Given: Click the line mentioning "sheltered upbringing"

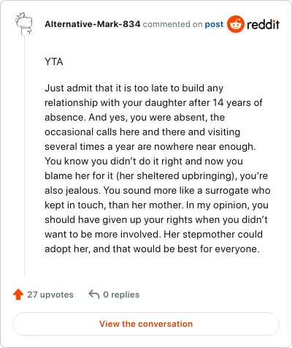Looking at the screenshot, I should [x=156, y=176].
